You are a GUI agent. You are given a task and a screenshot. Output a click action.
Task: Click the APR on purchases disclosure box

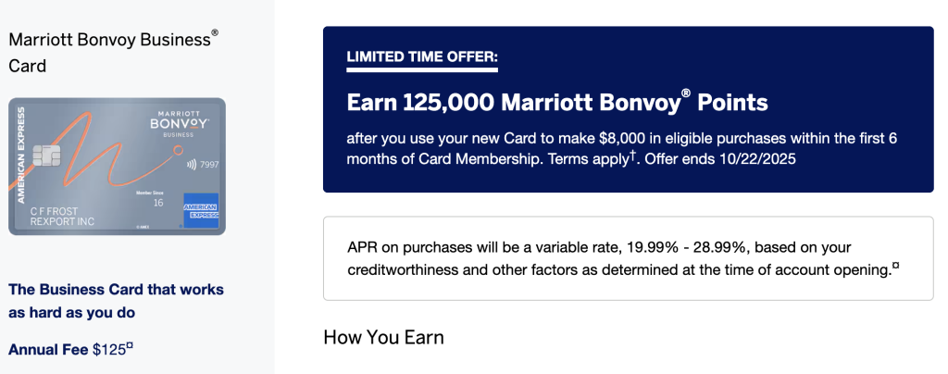628,258
